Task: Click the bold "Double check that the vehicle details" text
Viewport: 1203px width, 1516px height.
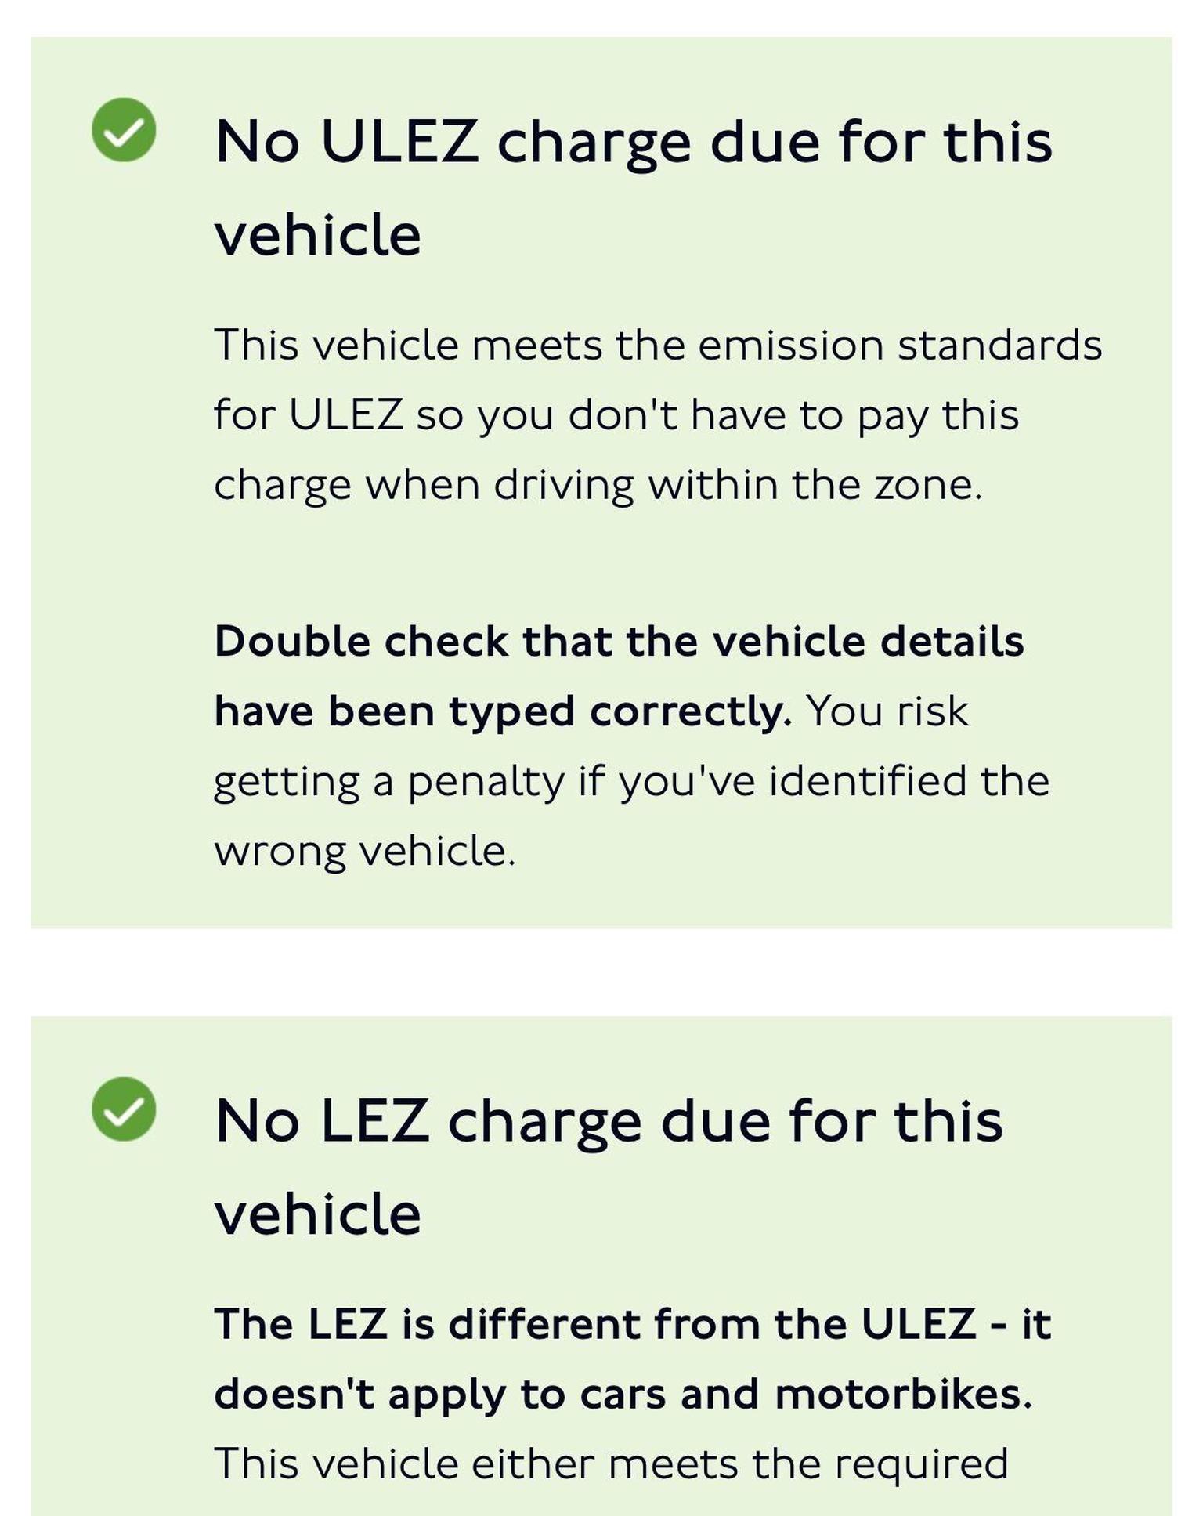Action: point(619,641)
